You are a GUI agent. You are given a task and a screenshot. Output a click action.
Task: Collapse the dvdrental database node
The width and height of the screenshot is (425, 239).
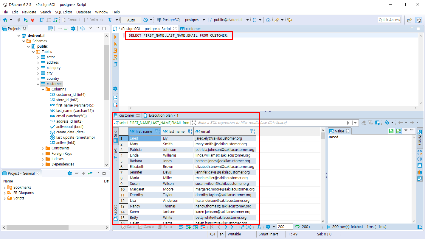(19, 36)
